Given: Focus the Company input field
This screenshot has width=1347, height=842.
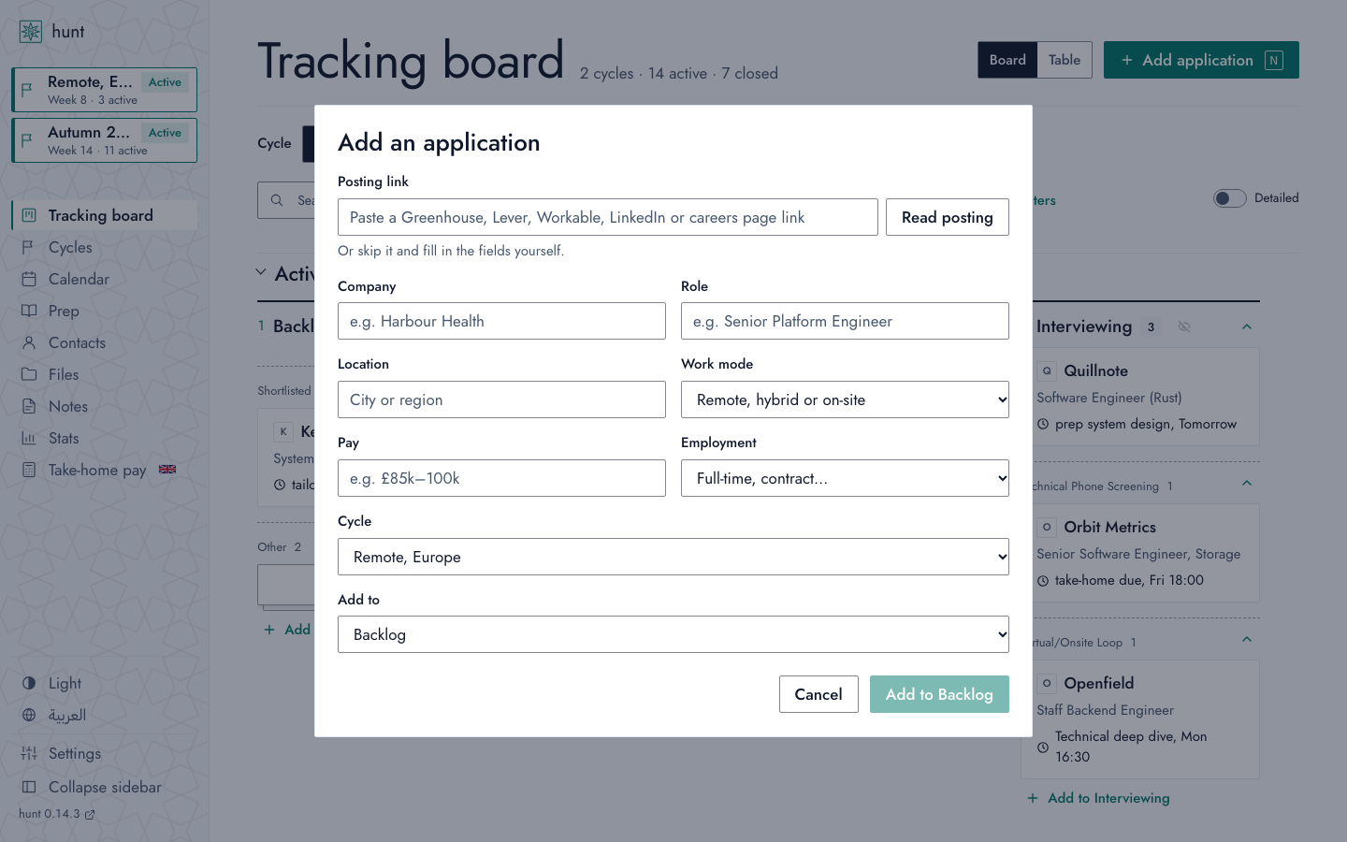Looking at the screenshot, I should click(x=501, y=321).
